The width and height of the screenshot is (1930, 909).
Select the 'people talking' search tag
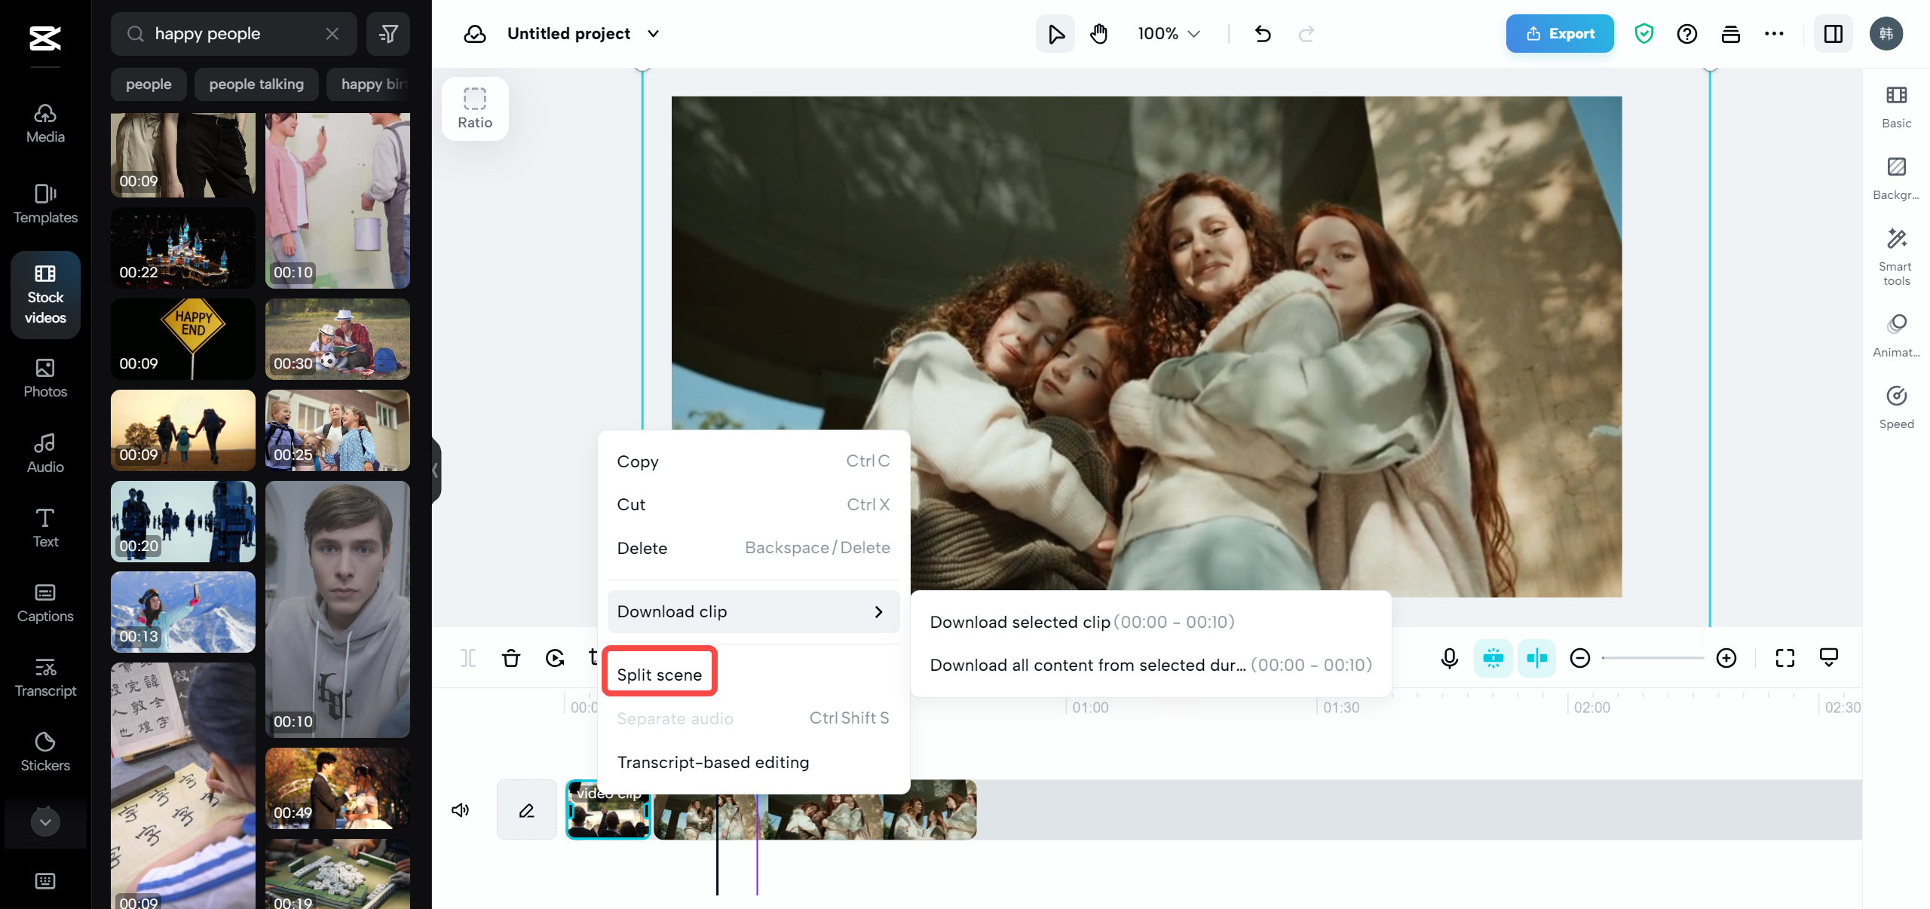256,84
